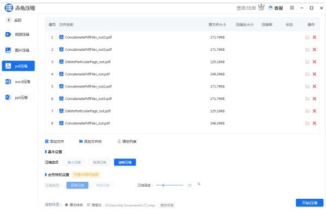Open 视频压缩 video compression section
Screen dimensions: 326x213
click(x=18, y=34)
